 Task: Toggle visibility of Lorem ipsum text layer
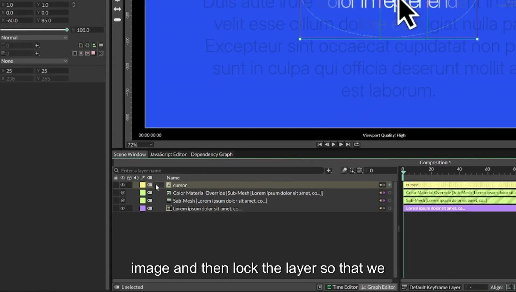click(123, 208)
